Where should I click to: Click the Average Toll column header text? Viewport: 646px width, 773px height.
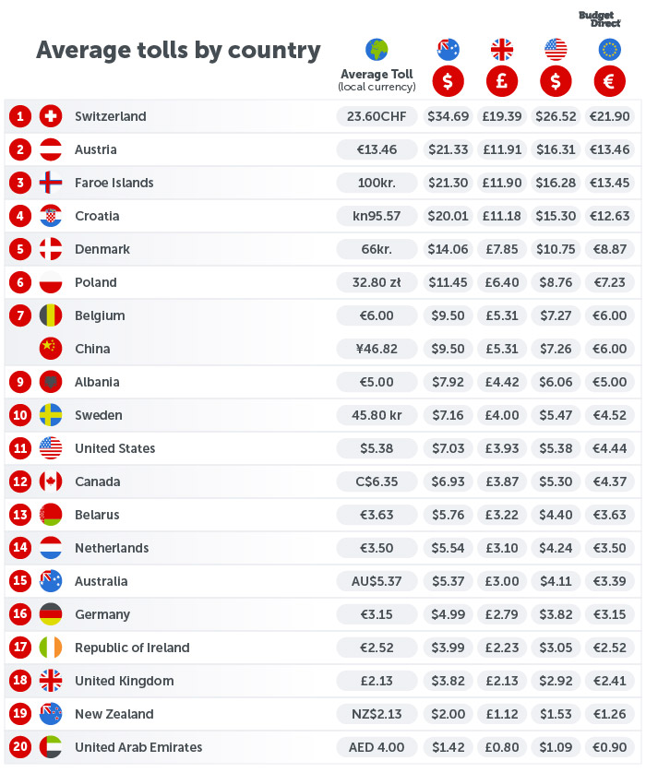pos(377,75)
